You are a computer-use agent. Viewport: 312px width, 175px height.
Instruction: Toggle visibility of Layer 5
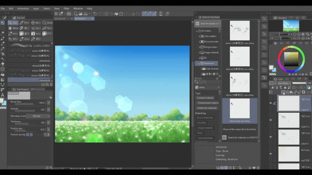point(271,103)
